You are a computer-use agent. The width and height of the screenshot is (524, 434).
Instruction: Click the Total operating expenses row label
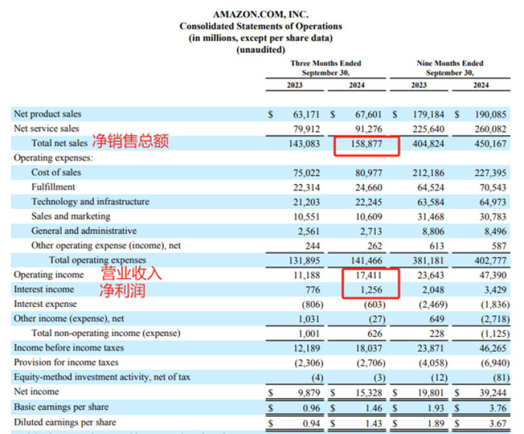[x=98, y=261]
